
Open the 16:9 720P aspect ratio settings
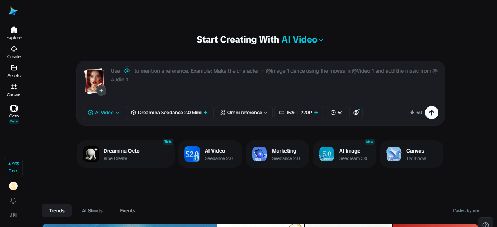pyautogui.click(x=299, y=113)
